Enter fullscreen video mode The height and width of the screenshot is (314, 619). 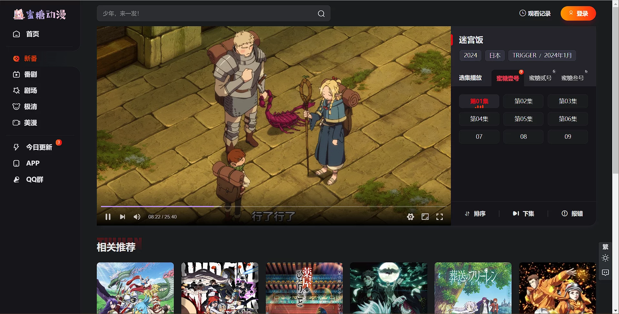tap(440, 217)
